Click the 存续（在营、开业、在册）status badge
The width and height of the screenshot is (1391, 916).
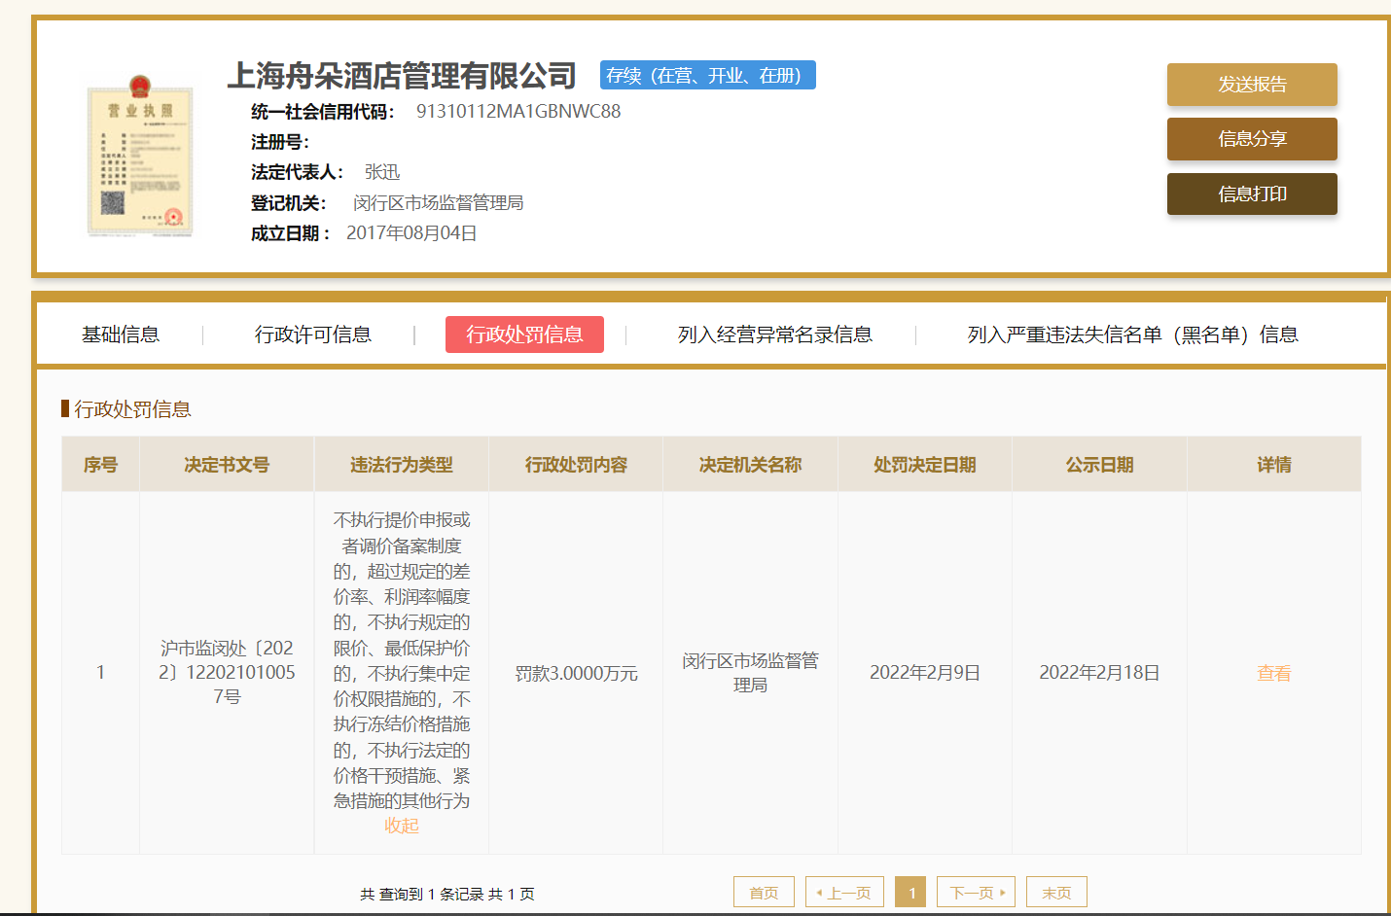(707, 75)
